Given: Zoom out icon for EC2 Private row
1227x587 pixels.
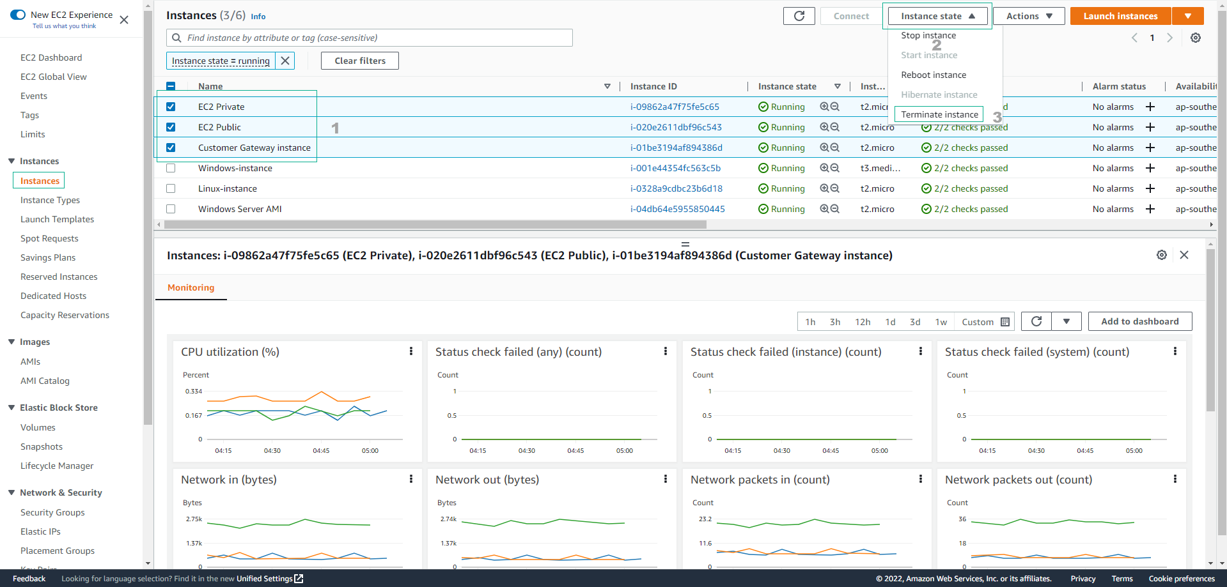Looking at the screenshot, I should pos(834,107).
